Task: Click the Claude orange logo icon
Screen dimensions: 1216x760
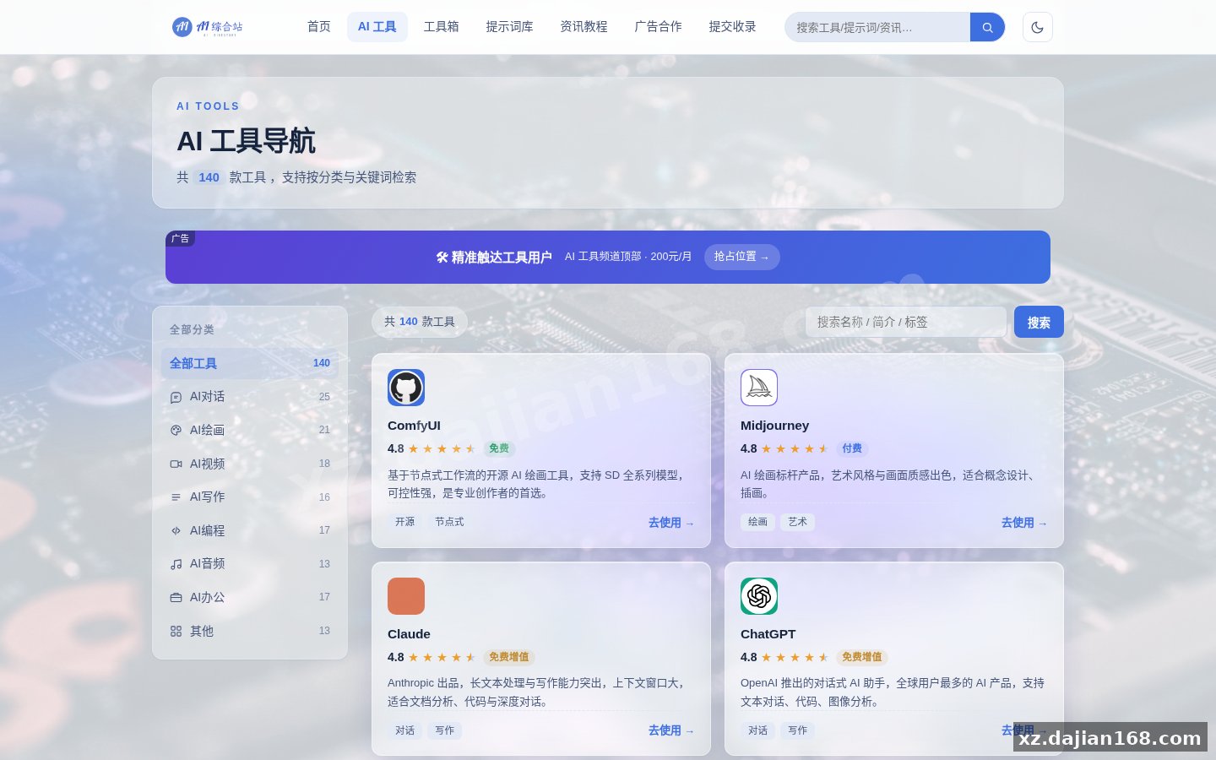Action: pyautogui.click(x=406, y=596)
